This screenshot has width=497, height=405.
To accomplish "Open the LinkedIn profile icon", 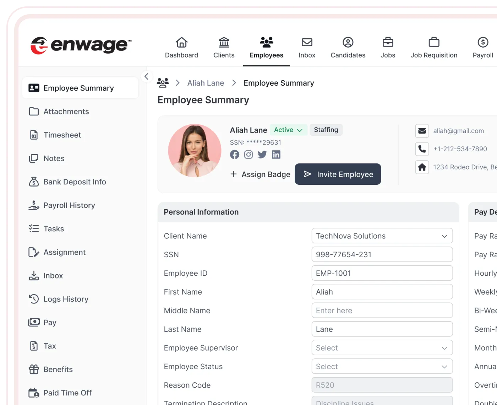I will (x=276, y=155).
